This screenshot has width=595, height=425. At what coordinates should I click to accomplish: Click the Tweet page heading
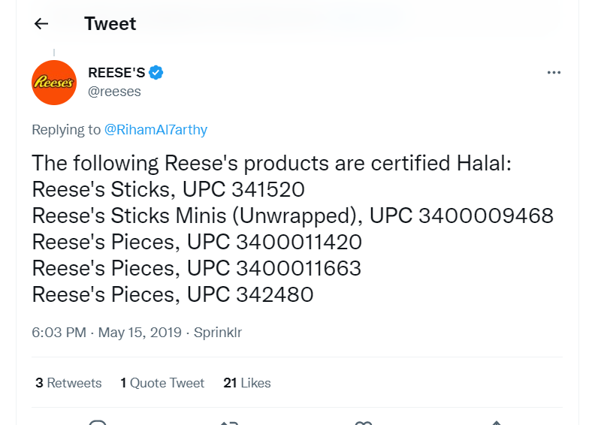(x=110, y=24)
